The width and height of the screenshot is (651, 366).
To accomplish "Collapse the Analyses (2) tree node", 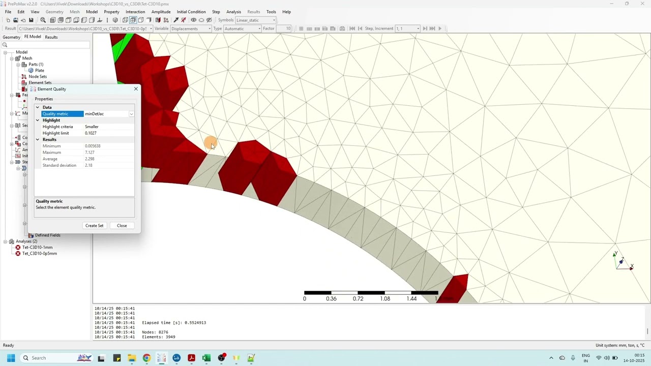I will tap(5, 241).
